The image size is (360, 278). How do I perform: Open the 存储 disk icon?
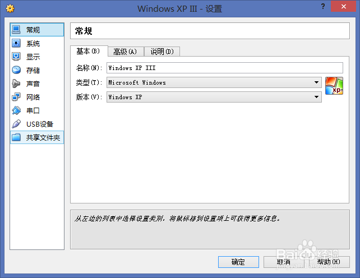(16, 70)
